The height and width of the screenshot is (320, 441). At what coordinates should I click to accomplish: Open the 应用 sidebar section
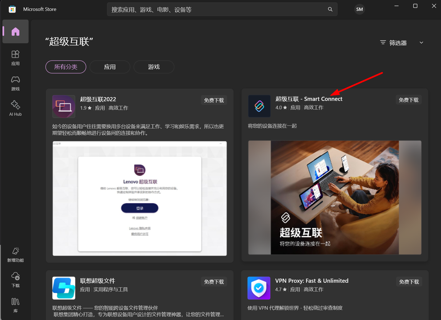pos(16,58)
